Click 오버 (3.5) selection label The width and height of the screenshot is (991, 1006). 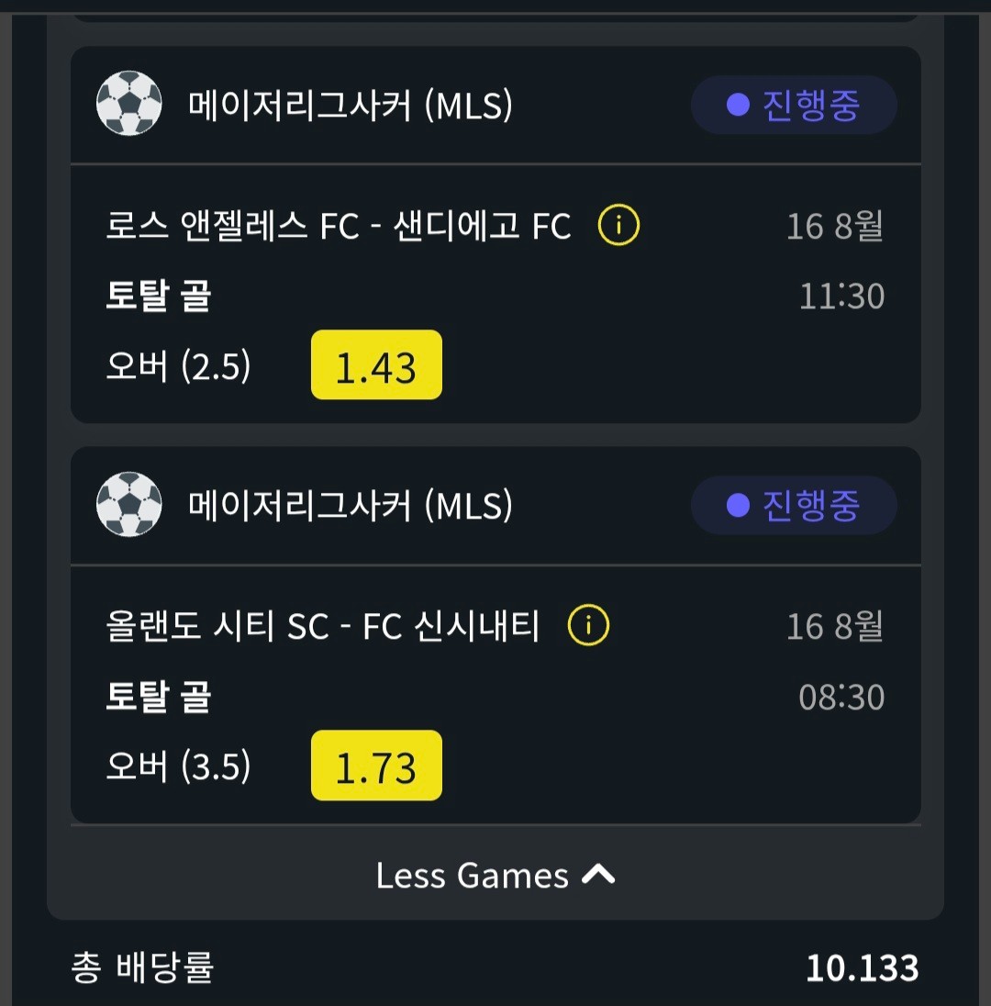[178, 766]
